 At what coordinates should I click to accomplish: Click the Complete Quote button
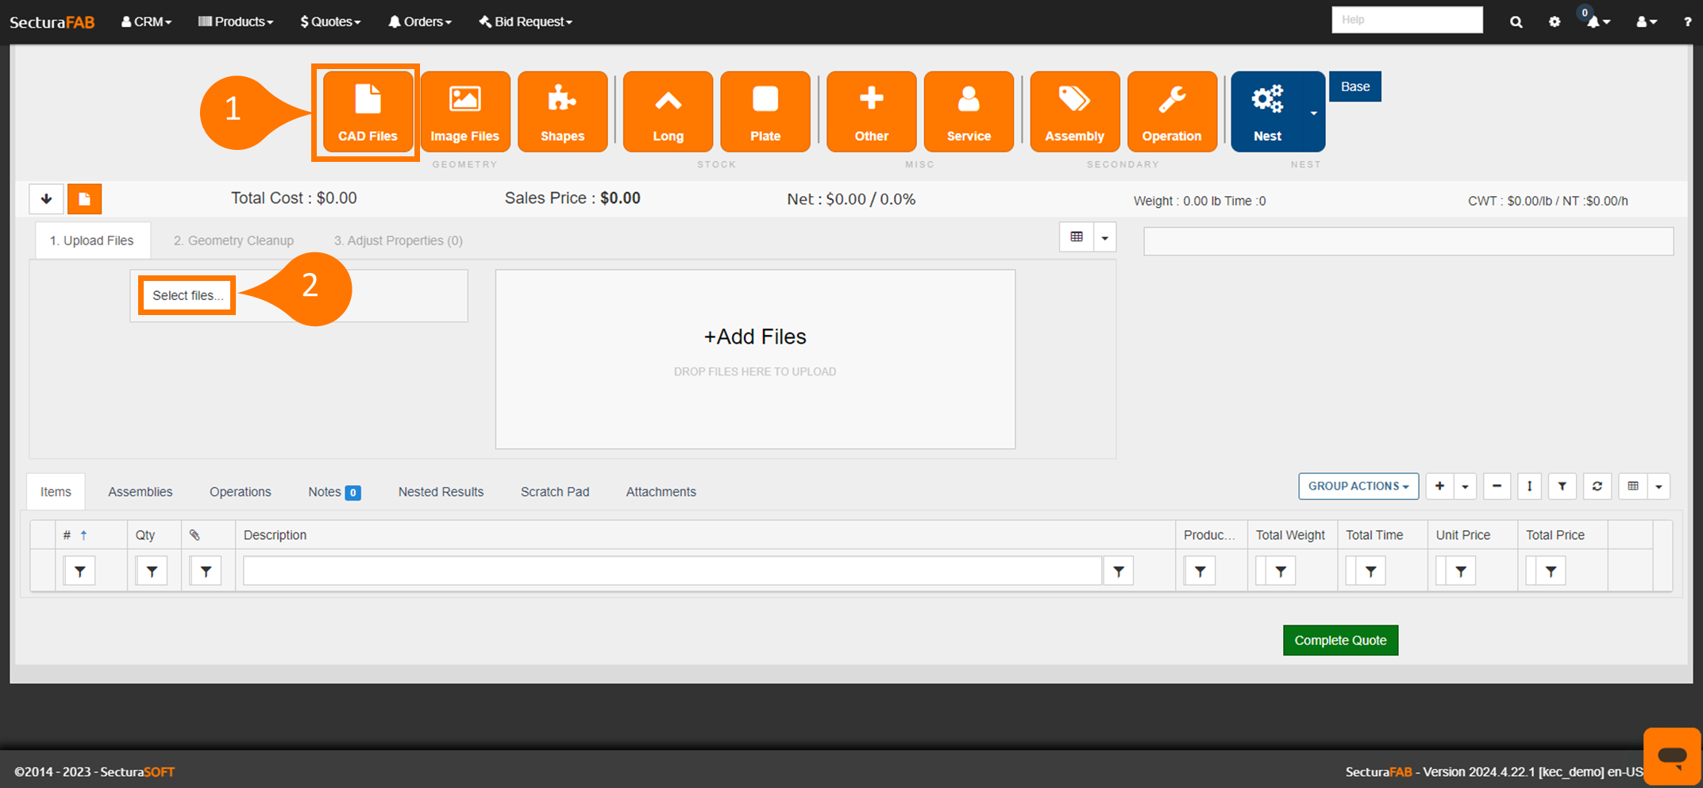1339,640
